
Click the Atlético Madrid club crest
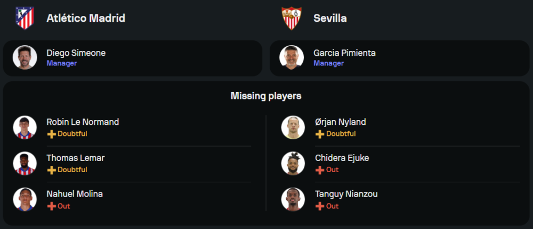25,18
